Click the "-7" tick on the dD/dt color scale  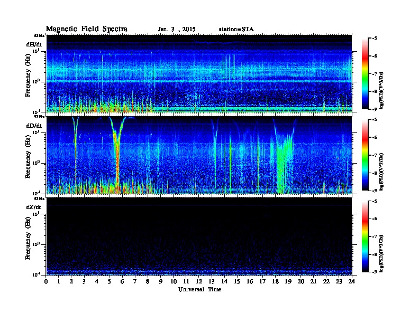[x=374, y=155]
